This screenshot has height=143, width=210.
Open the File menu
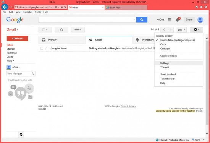coord(5,12)
